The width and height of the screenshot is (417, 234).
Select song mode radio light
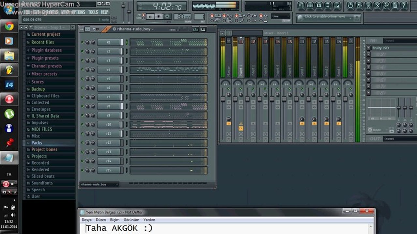[x=143, y=18]
